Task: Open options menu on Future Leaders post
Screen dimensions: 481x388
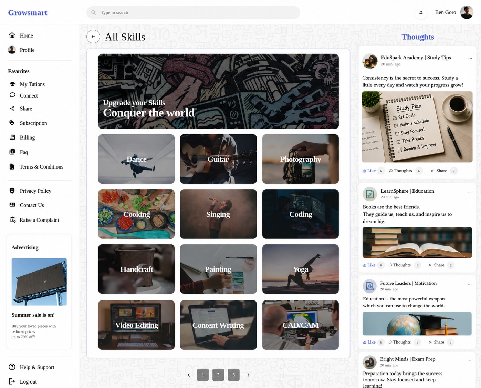Action: point(470,284)
